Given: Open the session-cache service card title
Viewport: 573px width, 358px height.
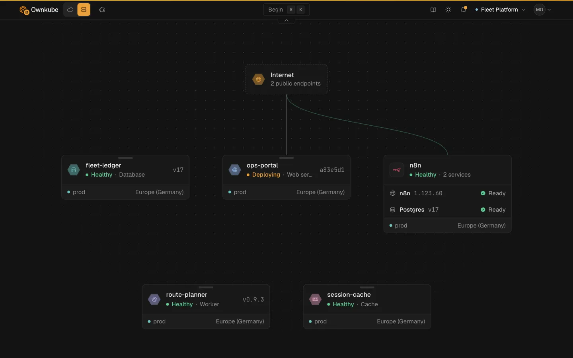Looking at the screenshot, I should tap(349, 295).
